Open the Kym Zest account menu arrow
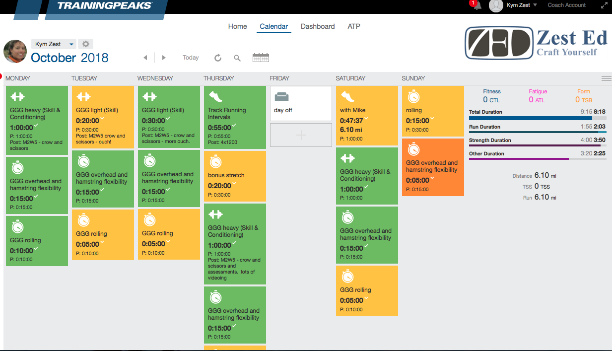 click(535, 5)
